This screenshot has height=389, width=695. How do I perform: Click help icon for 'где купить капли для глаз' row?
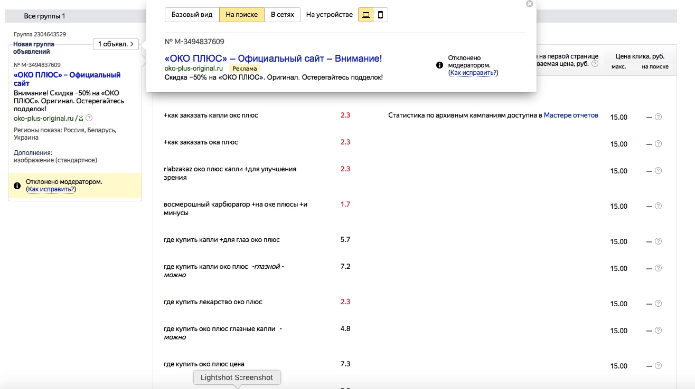(658, 241)
